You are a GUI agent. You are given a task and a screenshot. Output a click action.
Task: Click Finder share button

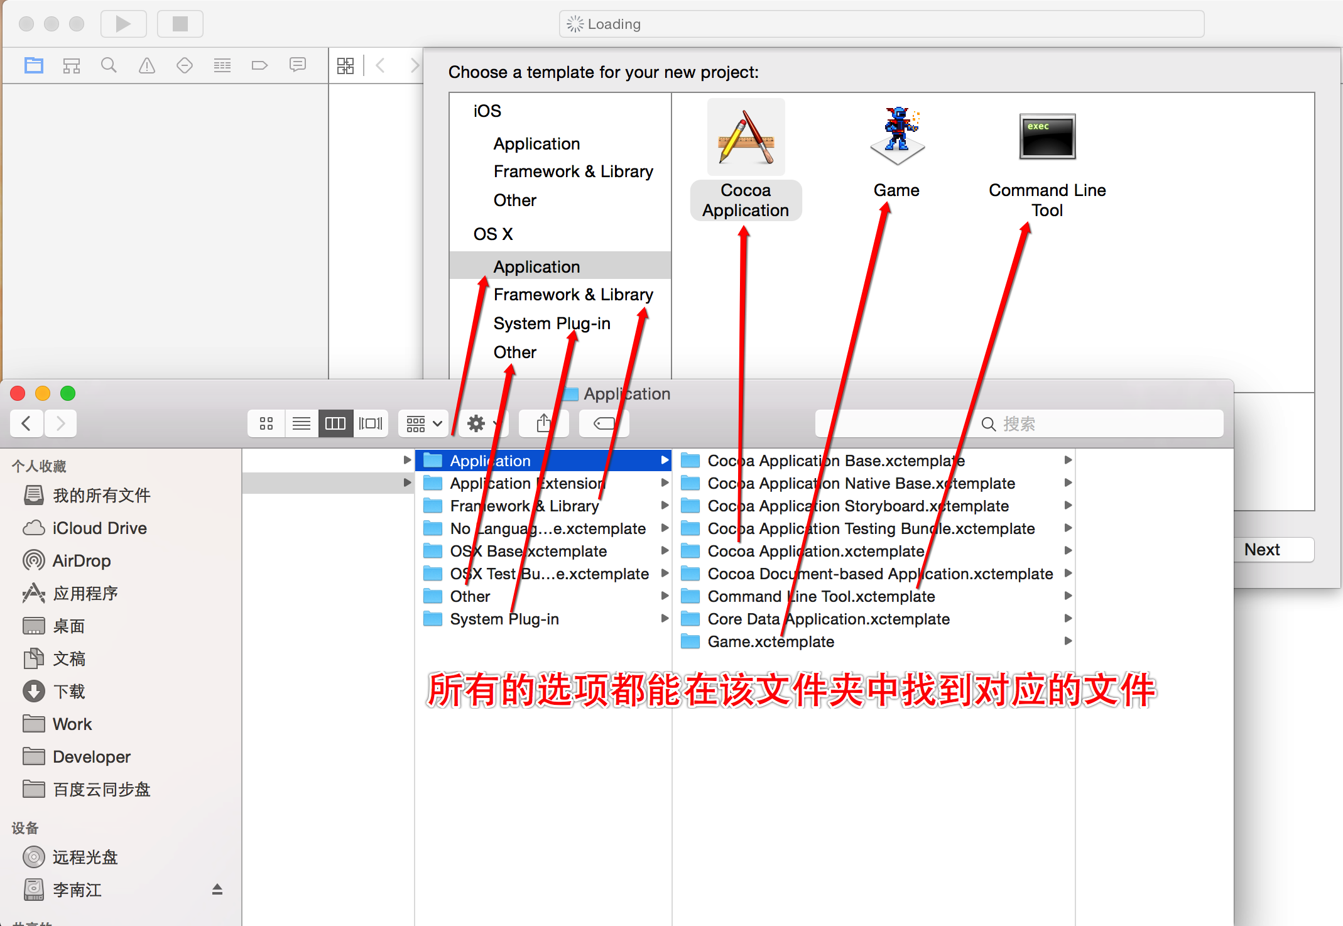click(x=544, y=423)
